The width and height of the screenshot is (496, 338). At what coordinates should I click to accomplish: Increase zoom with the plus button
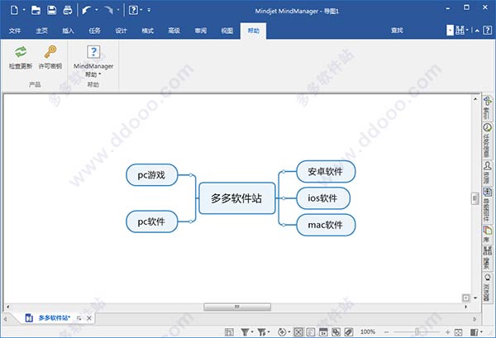click(447, 332)
